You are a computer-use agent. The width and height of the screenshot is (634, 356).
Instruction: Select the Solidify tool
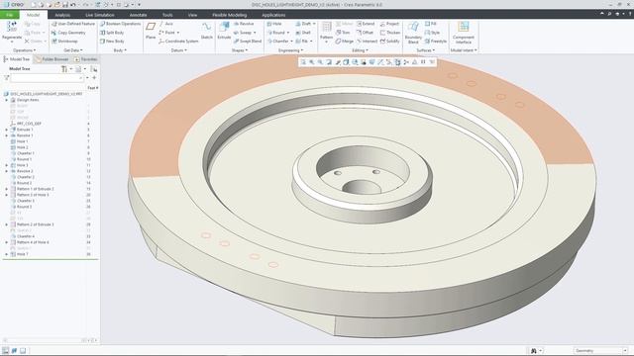[x=389, y=42]
